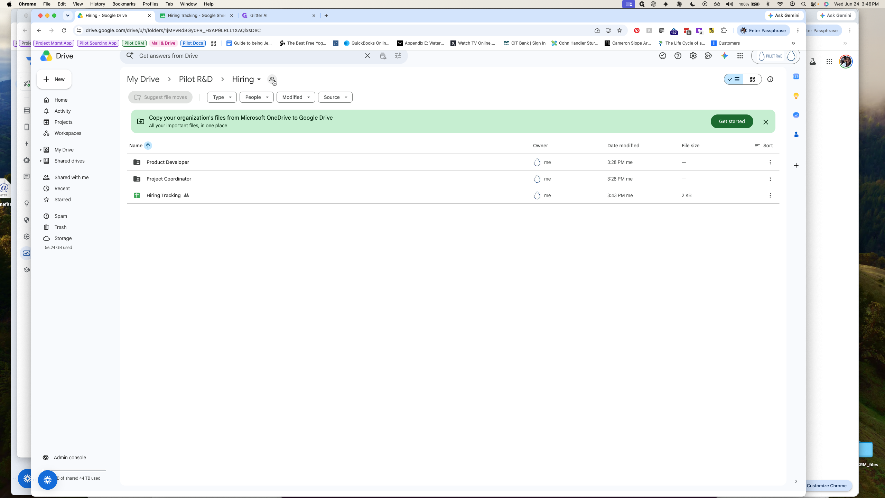The width and height of the screenshot is (885, 498).
Task: Switch to the Glitter AI tab
Action: click(x=279, y=16)
